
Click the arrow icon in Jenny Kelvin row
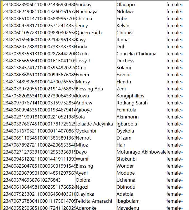pos(182,26)
